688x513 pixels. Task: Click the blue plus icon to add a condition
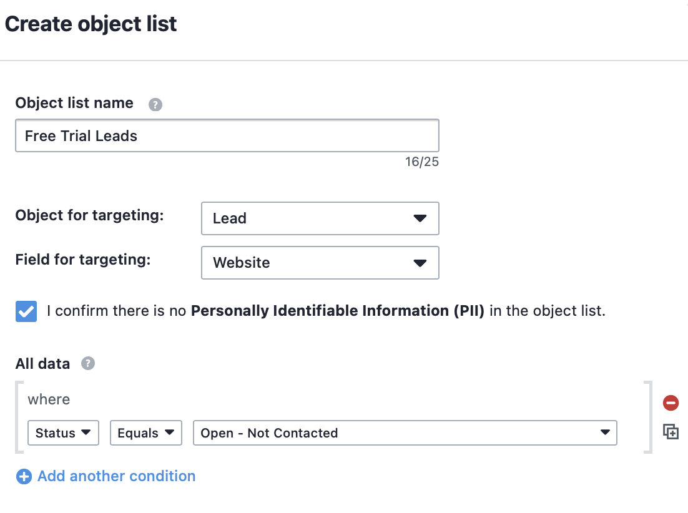(x=24, y=477)
